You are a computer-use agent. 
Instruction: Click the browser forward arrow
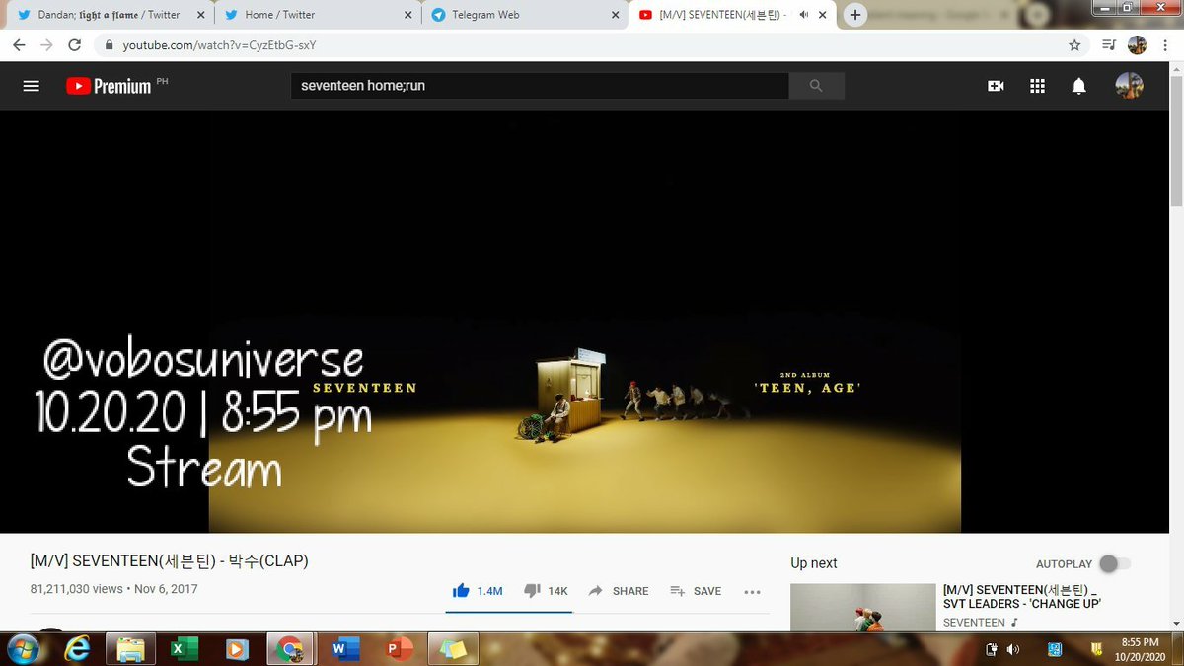[46, 45]
